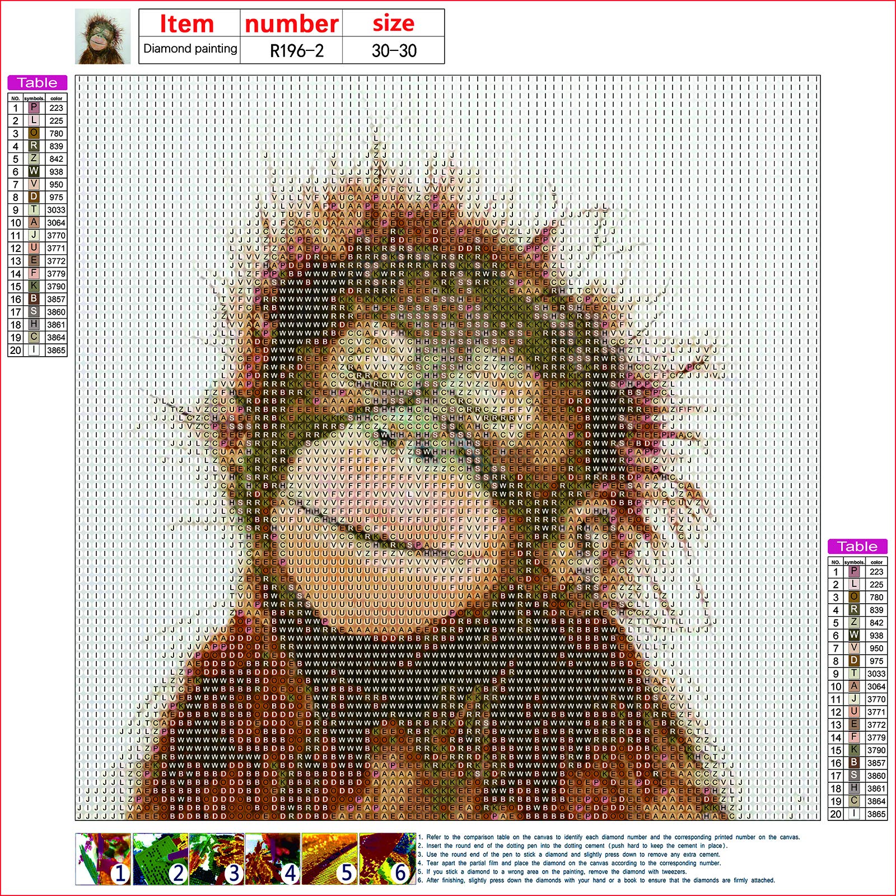Click color code 950 in right table

pyautogui.click(x=876, y=648)
